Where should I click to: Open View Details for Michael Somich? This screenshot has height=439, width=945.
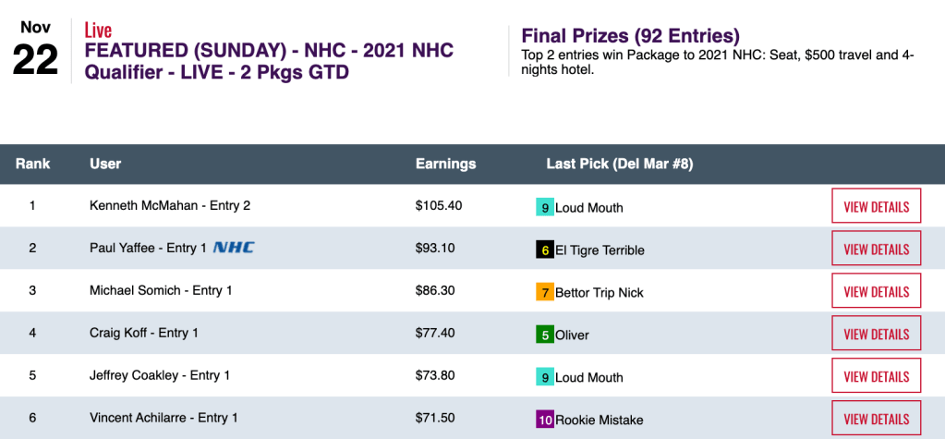click(876, 291)
